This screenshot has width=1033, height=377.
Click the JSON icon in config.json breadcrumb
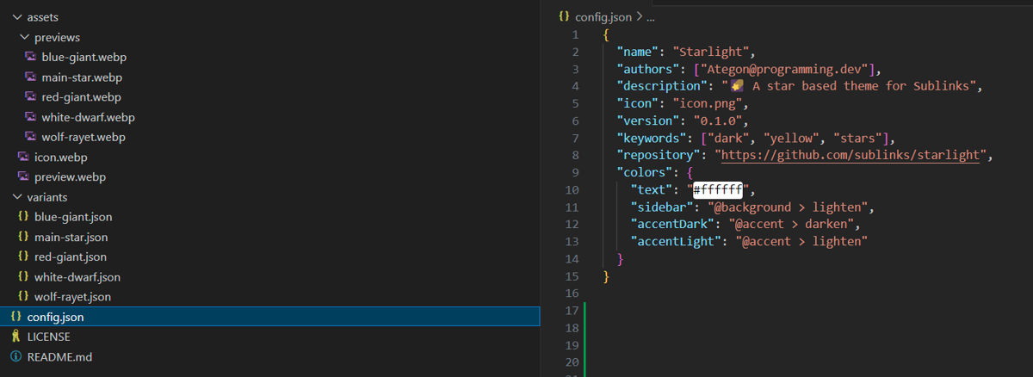pos(564,16)
